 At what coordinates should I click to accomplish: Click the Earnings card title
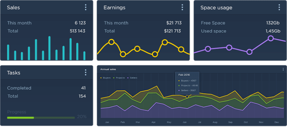coord(114,8)
